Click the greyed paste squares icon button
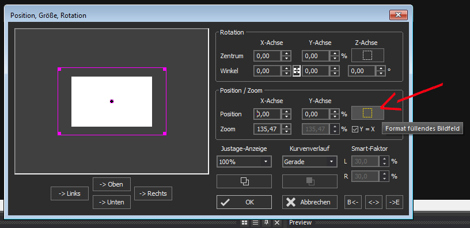The width and height of the screenshot is (470, 228). (310, 181)
